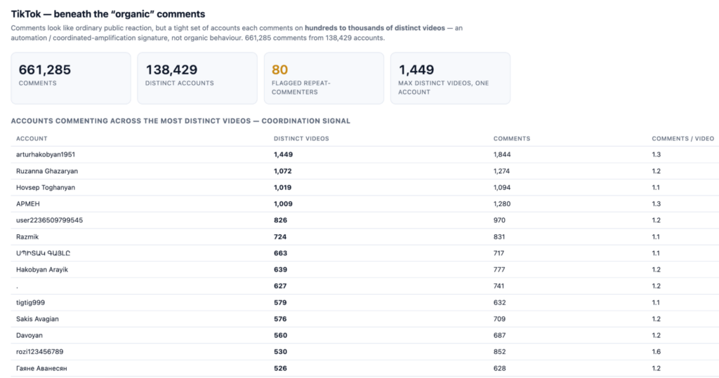The width and height of the screenshot is (719, 378).
Task: Select the Hovsep Toghanyan row
Action: 365,187
